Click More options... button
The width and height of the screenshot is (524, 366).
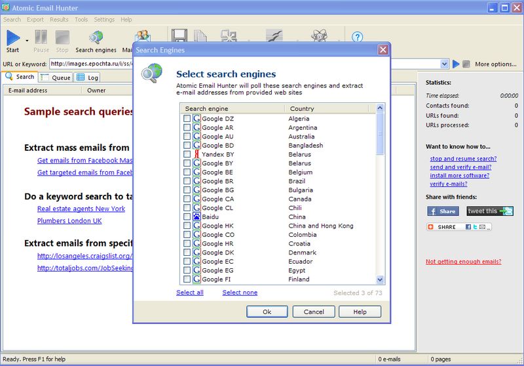(496, 64)
